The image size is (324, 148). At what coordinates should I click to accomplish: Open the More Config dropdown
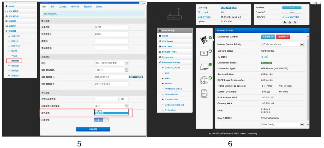click(282, 124)
